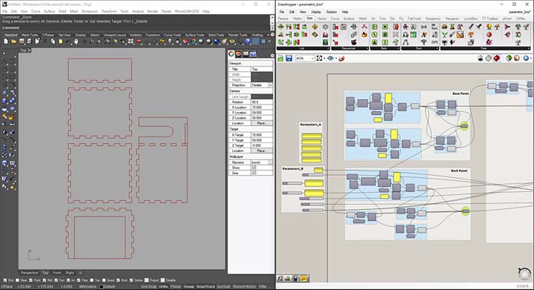Toggle the Near osnap checkbox
The image size is (534, 290).
point(18,280)
